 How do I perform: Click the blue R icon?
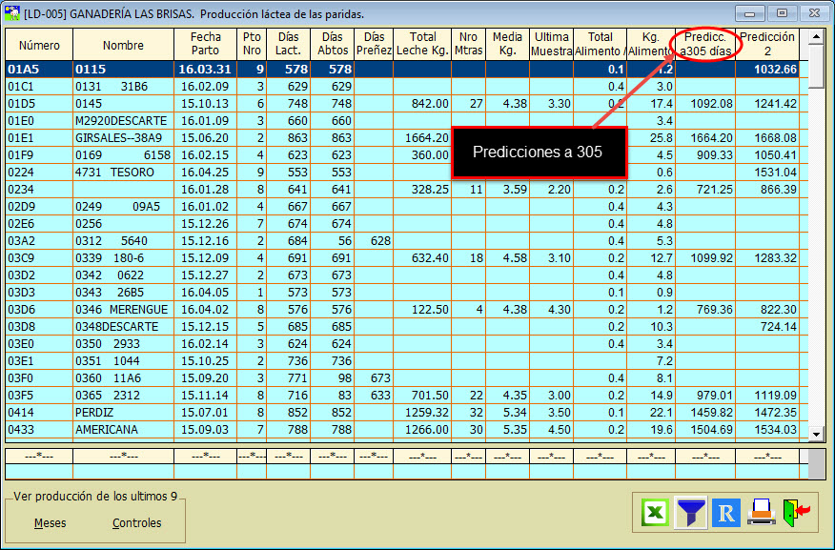click(726, 513)
